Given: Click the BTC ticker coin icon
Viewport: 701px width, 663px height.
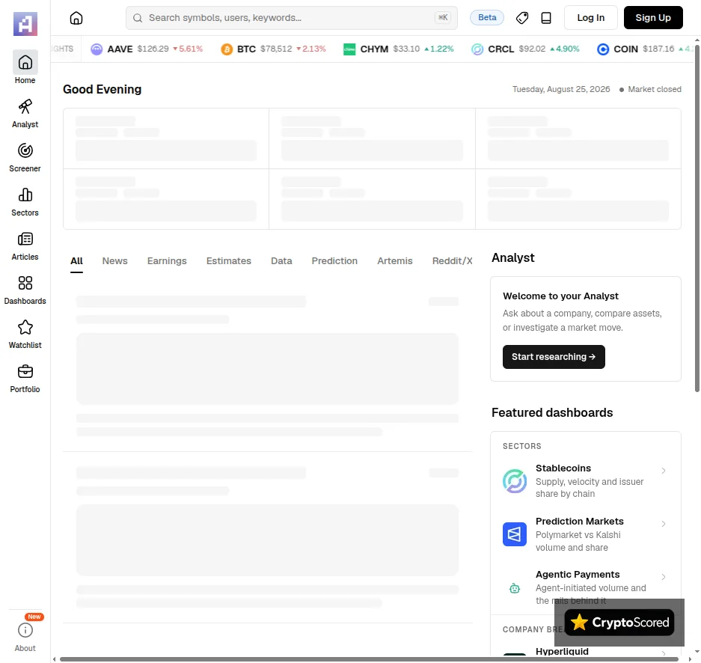Looking at the screenshot, I should pos(227,49).
